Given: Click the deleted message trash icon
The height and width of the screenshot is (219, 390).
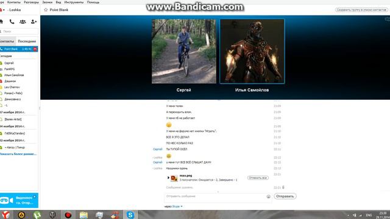Looking at the screenshot, I should pos(283,187).
